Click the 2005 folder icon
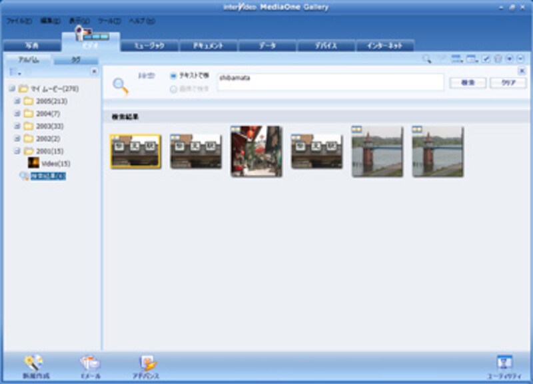The width and height of the screenshot is (533, 384). pos(29,101)
